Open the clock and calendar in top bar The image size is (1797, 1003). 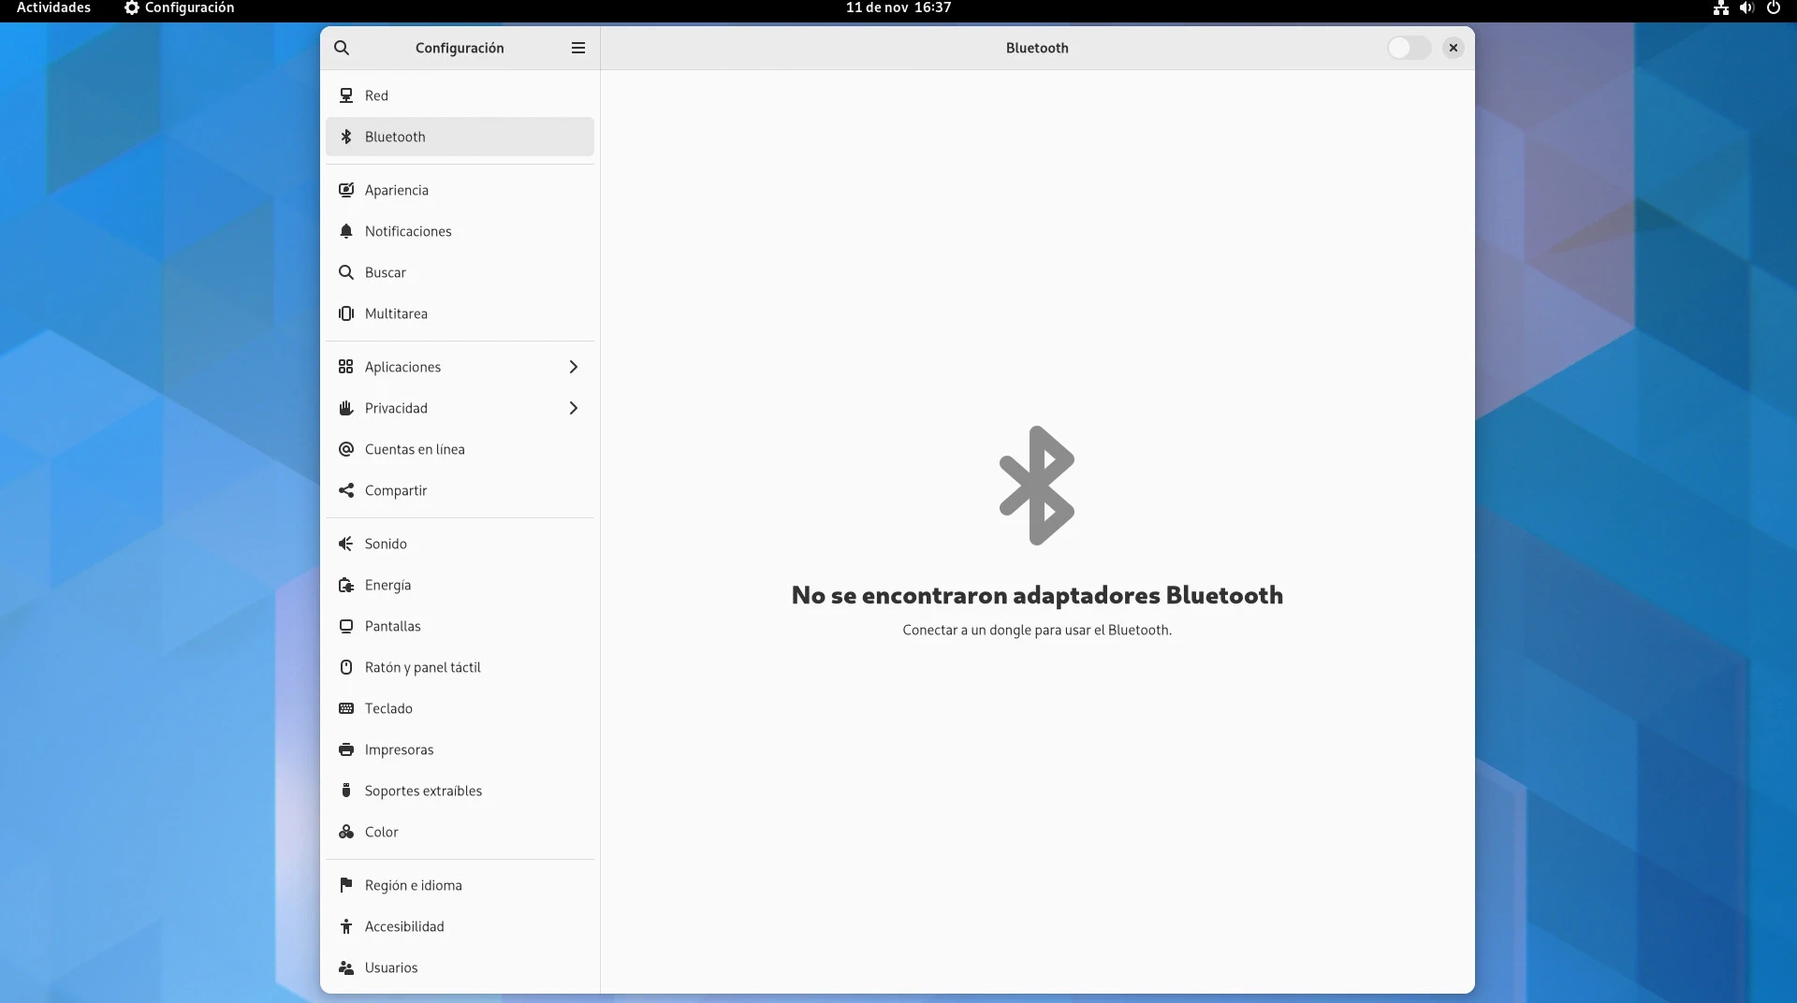(x=898, y=7)
